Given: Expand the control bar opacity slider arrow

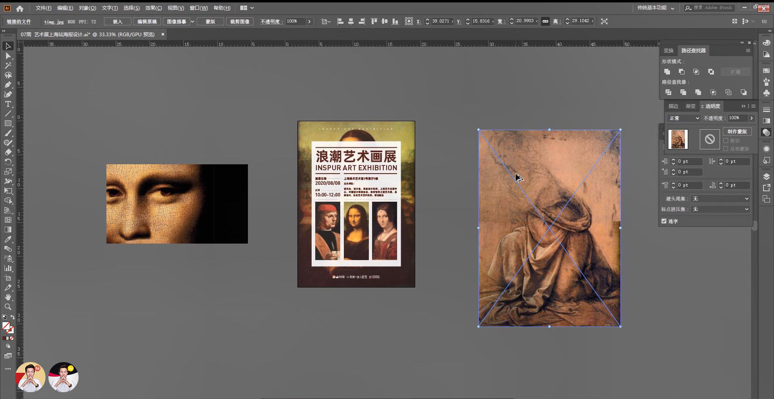Looking at the screenshot, I should tap(309, 21).
